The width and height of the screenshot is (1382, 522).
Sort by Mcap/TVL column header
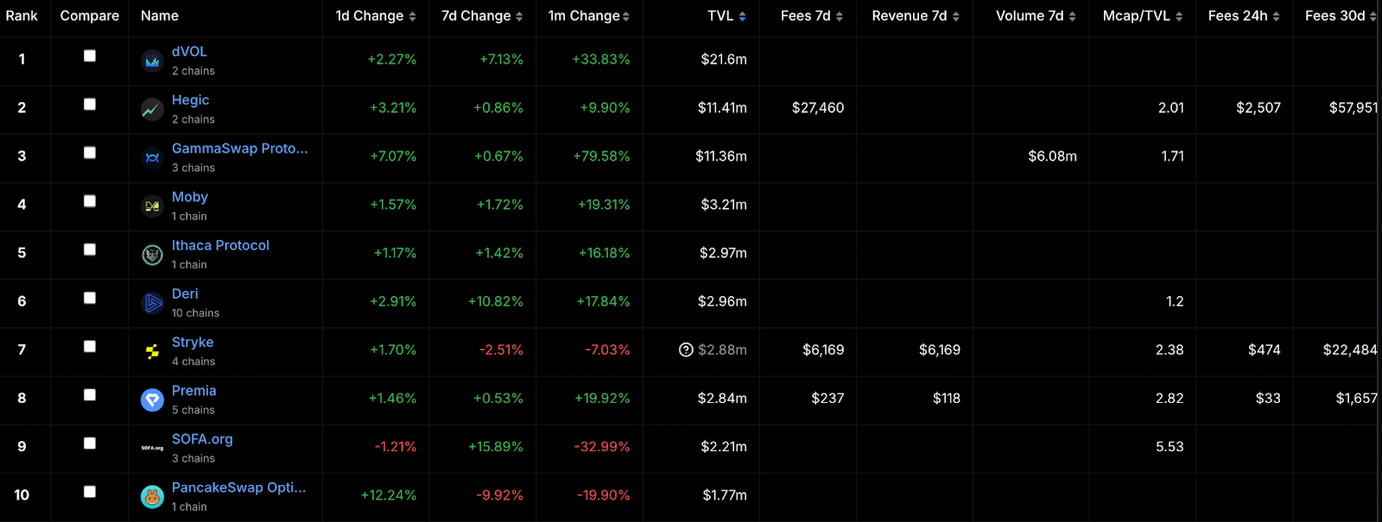(x=1143, y=16)
